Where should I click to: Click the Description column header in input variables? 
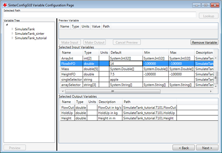click(204, 53)
